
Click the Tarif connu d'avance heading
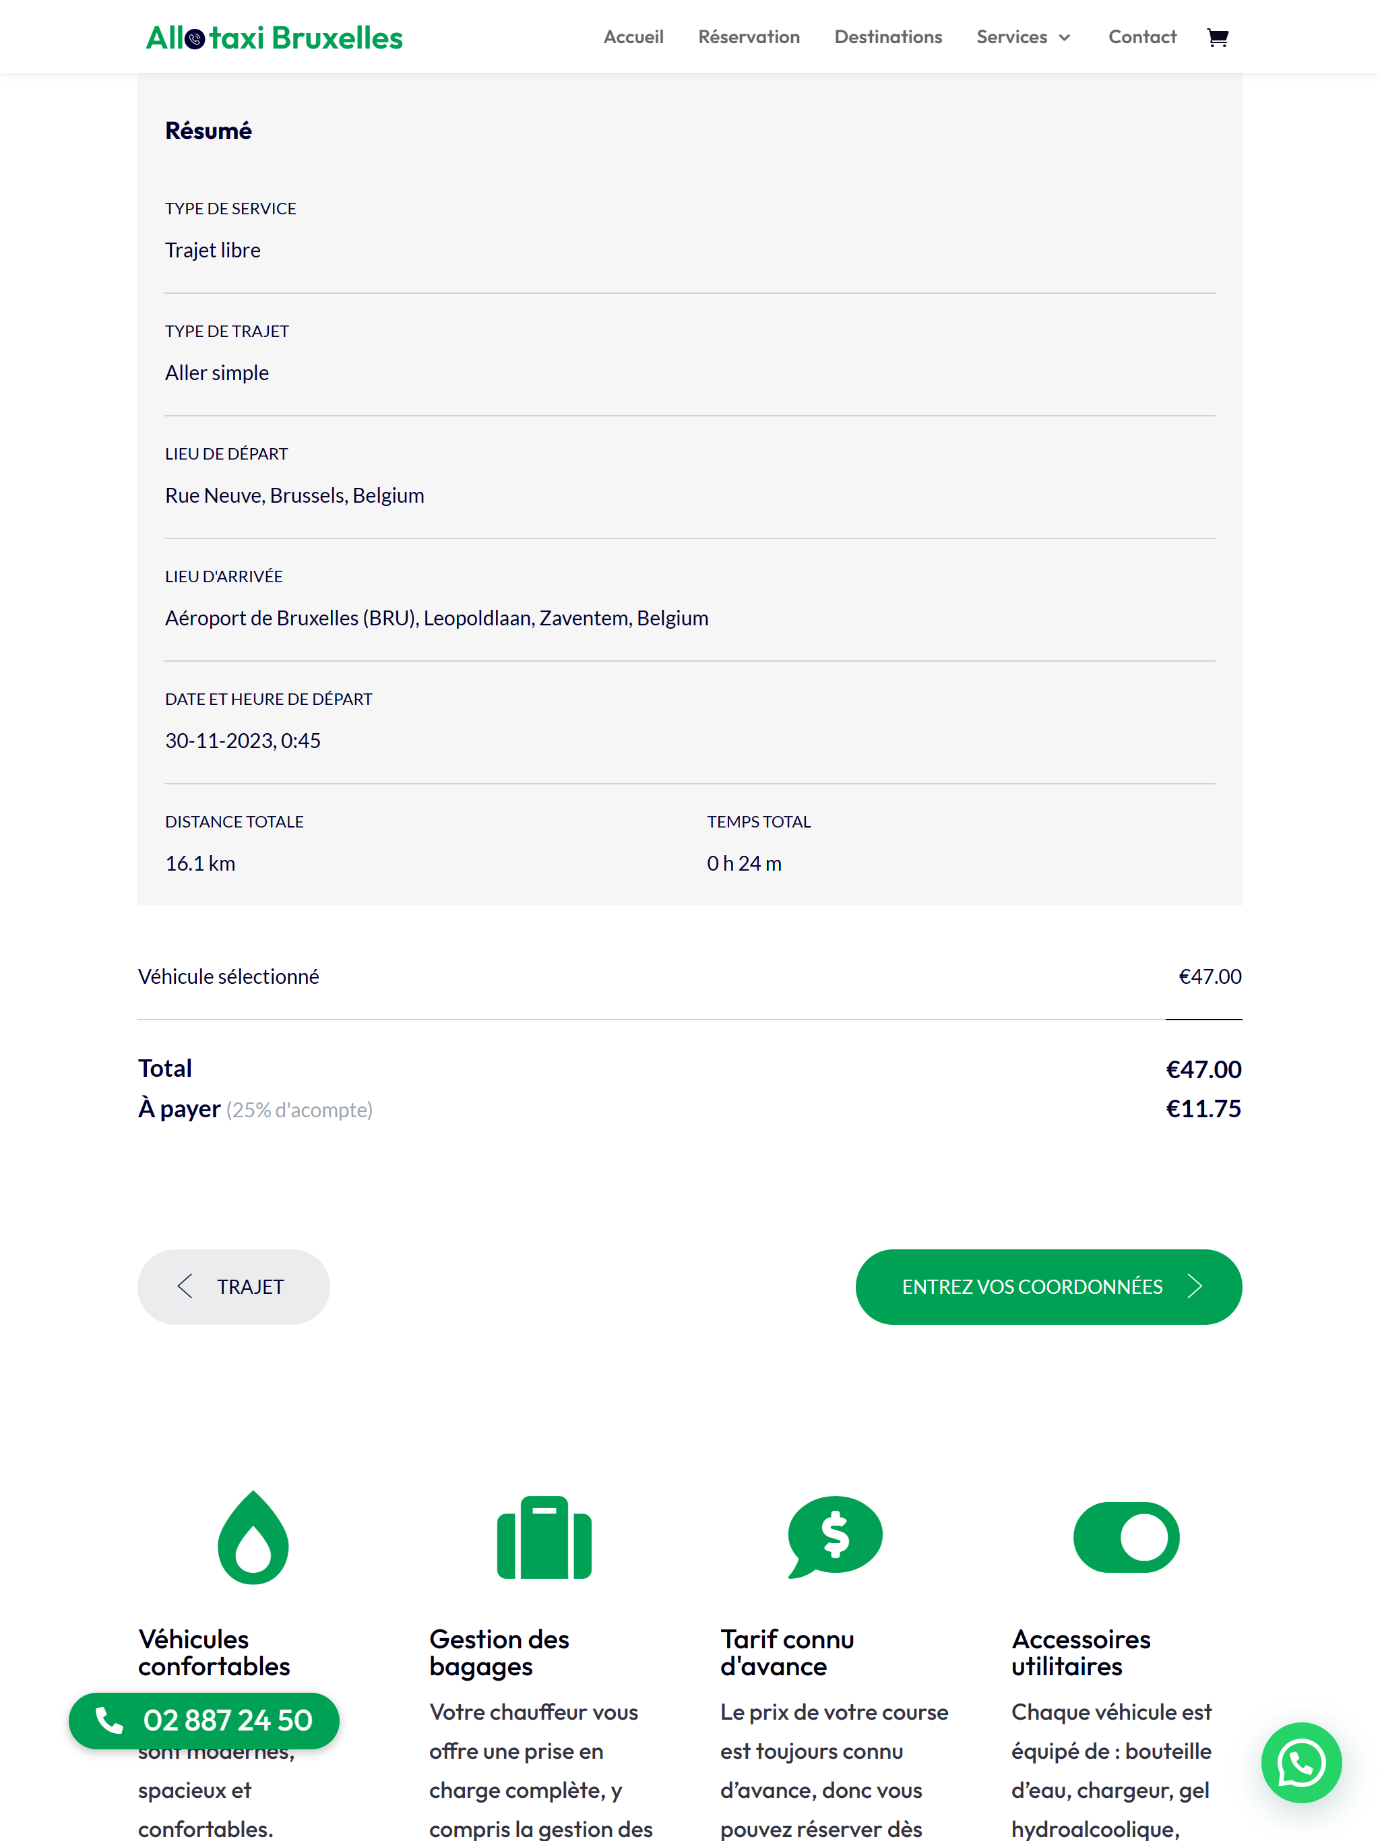click(788, 1653)
